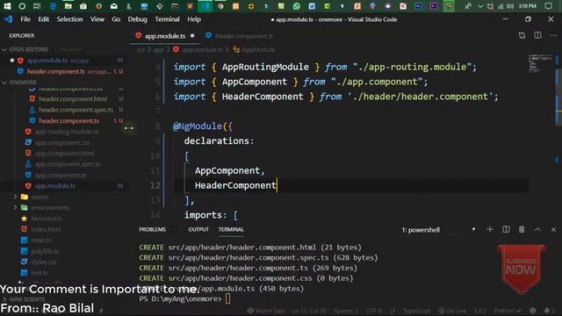Split the editor to the right

[x=537, y=35]
